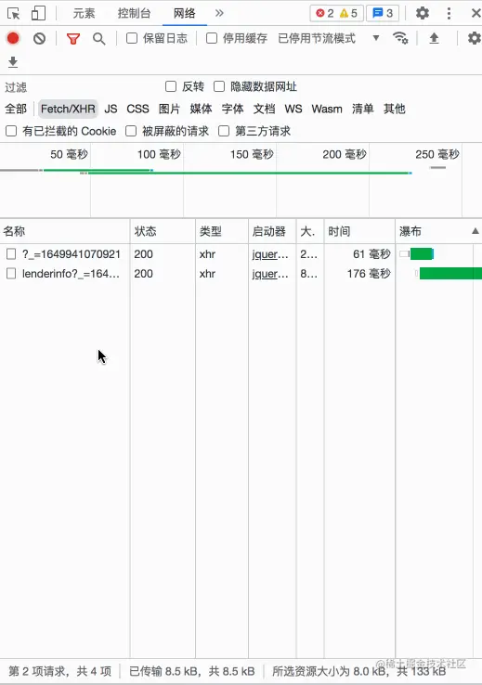Open the 已停用节流模式 throttling dropdown

329,38
